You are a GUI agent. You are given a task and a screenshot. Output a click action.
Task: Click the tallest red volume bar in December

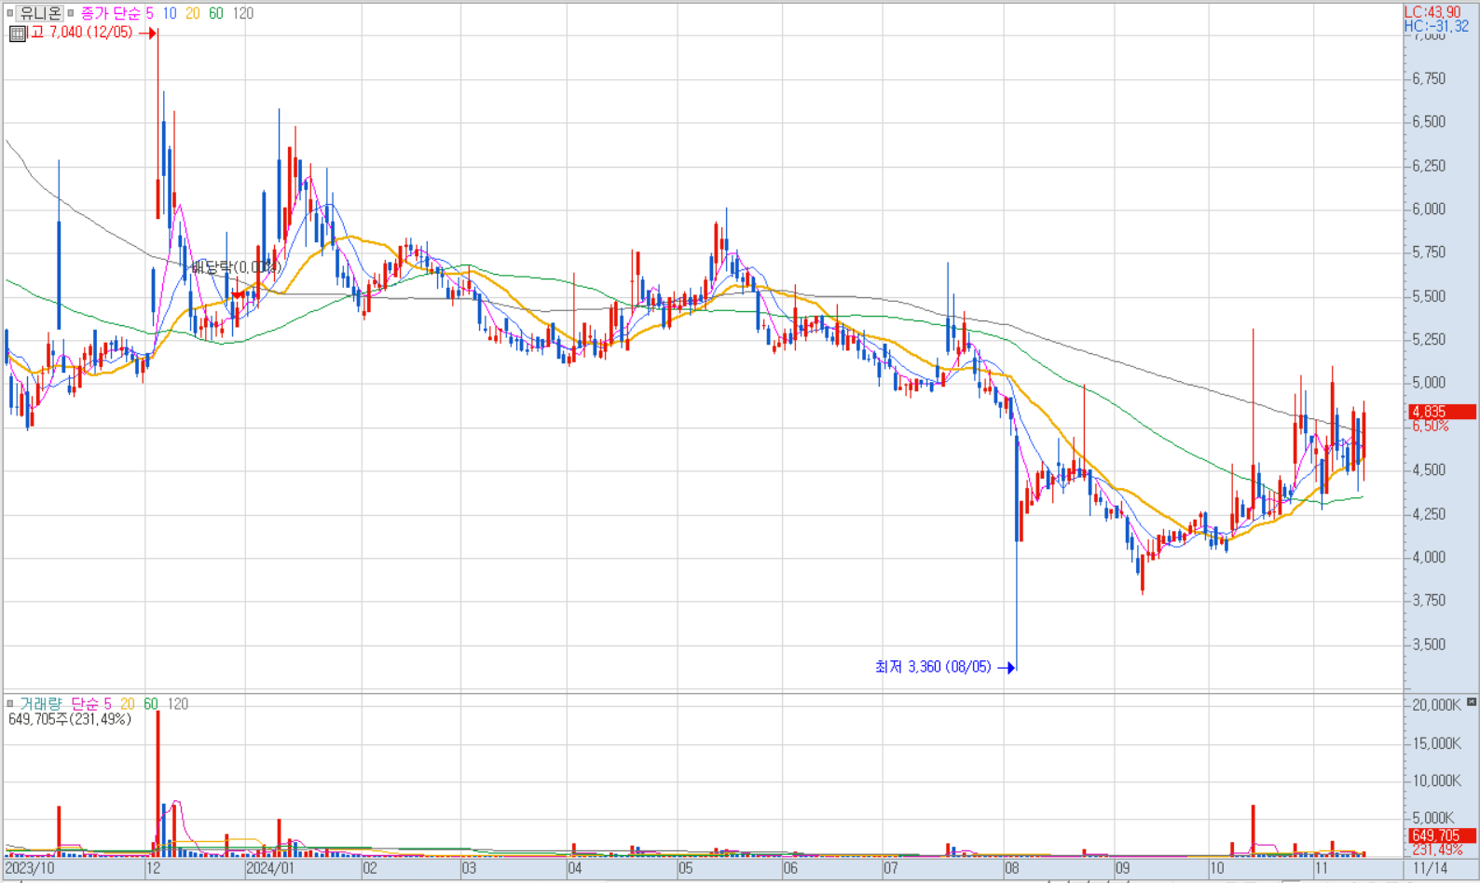coord(158,783)
